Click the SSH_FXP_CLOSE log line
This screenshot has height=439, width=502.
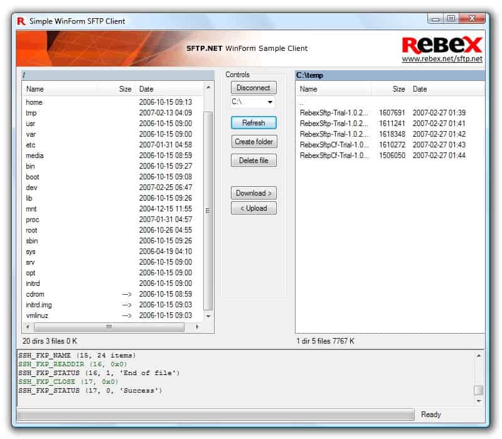68,382
